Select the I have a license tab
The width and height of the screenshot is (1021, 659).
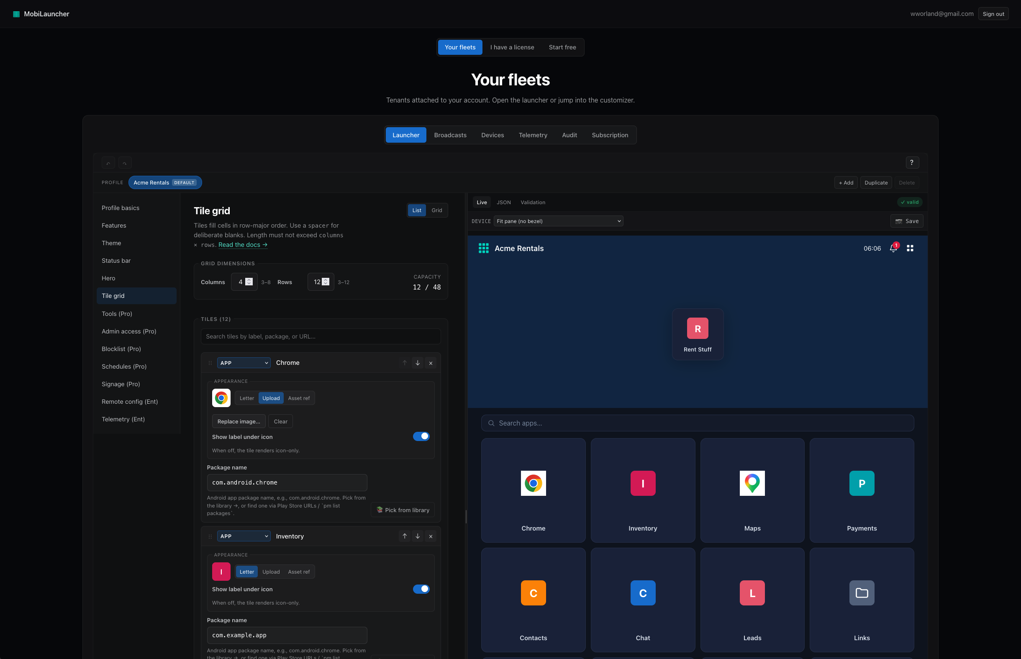(x=512, y=48)
